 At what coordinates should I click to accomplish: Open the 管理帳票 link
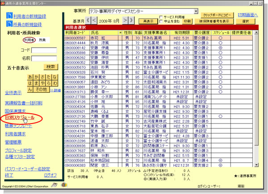(x=13, y=142)
